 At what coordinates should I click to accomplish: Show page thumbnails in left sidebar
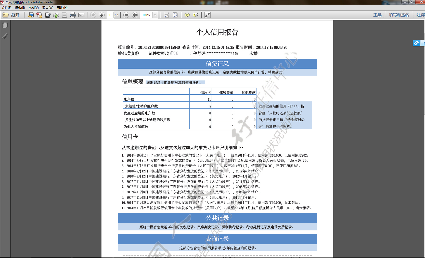tap(5, 25)
